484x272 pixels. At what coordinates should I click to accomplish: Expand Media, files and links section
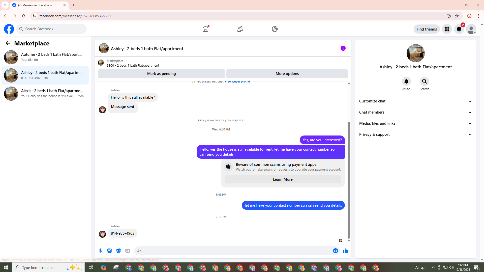pos(415,123)
